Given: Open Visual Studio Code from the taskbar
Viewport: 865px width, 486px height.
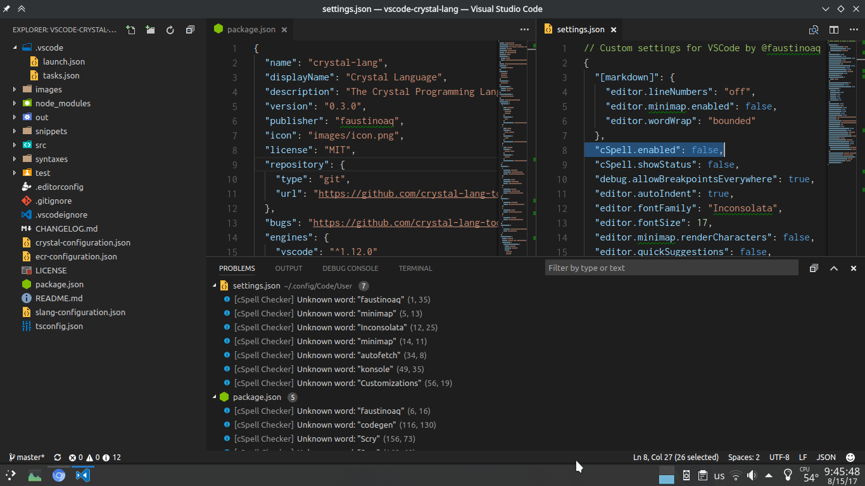Looking at the screenshot, I should pos(83,475).
